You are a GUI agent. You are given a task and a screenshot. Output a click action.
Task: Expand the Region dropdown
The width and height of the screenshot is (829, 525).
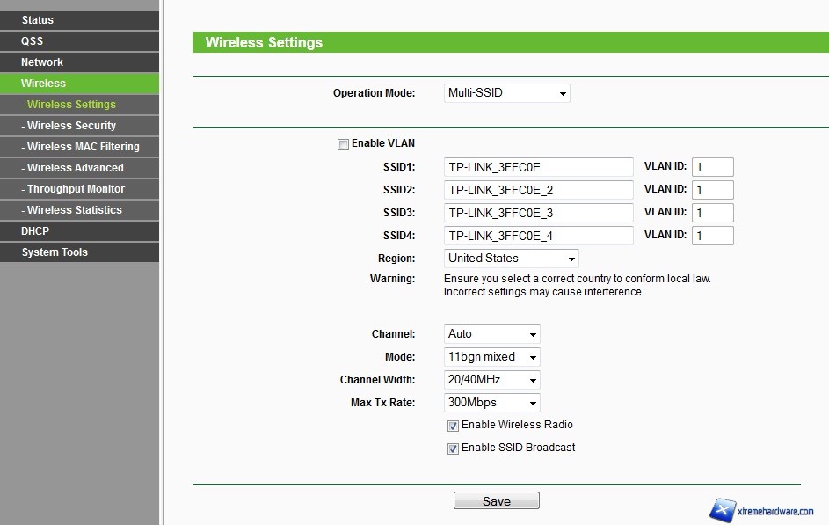[511, 259]
